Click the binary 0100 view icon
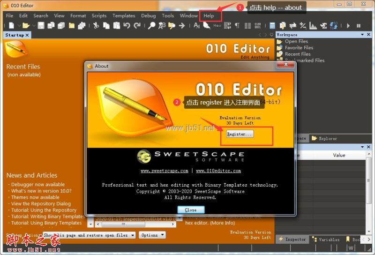 click(257, 25)
